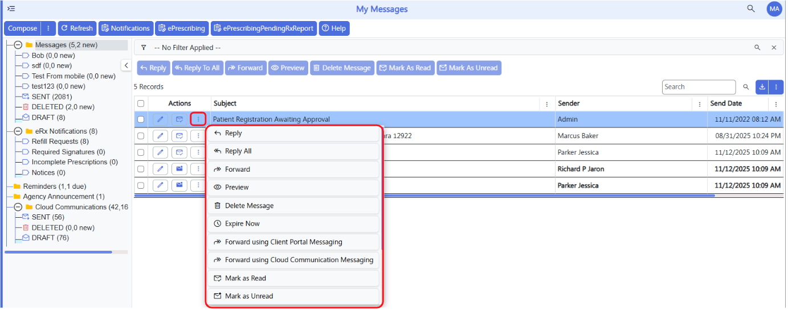Click the Reply To All toolbar button
The height and width of the screenshot is (311, 788).
pos(197,68)
